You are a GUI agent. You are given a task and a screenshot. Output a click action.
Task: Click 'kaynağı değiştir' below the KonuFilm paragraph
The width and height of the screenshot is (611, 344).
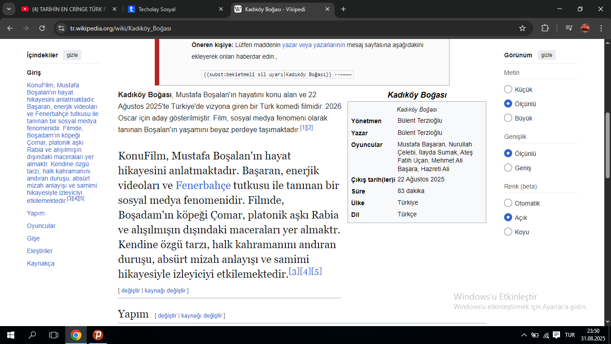pos(165,291)
